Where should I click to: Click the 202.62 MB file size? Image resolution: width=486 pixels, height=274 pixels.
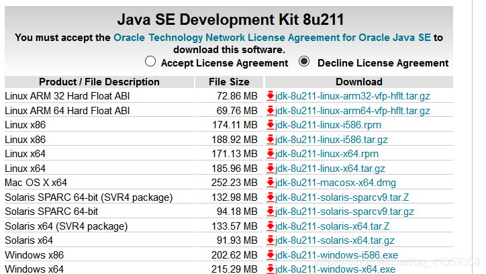pos(234,255)
